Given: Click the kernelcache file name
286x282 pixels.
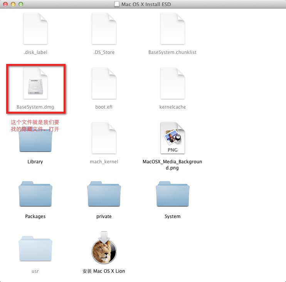Looking at the screenshot, I should click(173, 107).
